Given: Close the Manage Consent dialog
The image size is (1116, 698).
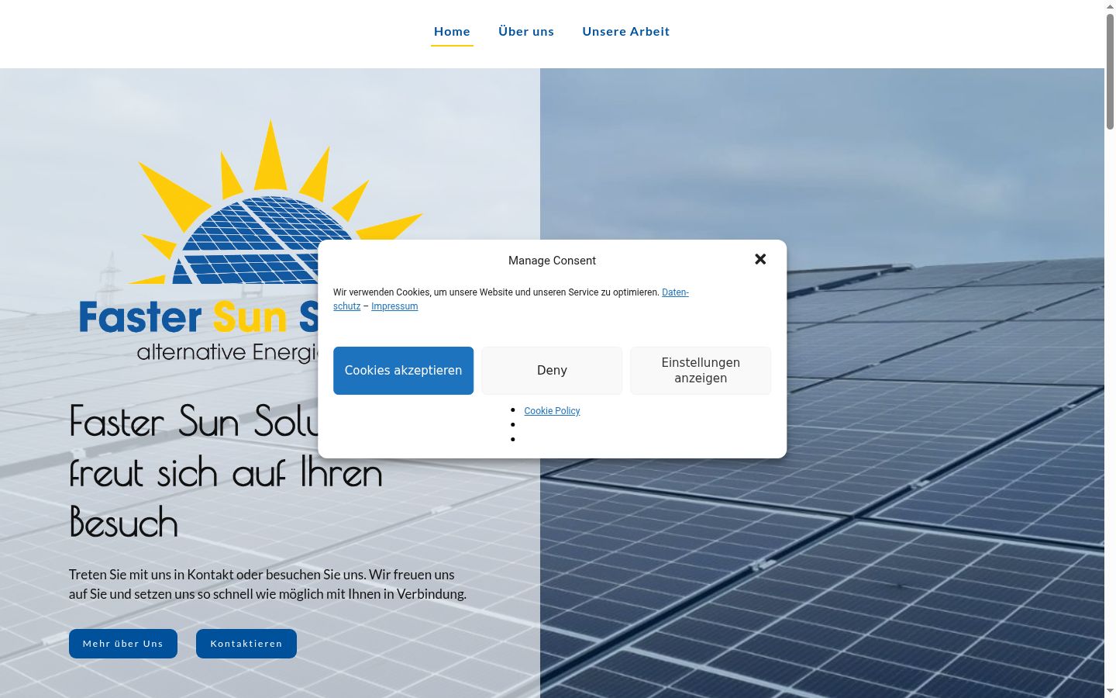Looking at the screenshot, I should 760,259.
